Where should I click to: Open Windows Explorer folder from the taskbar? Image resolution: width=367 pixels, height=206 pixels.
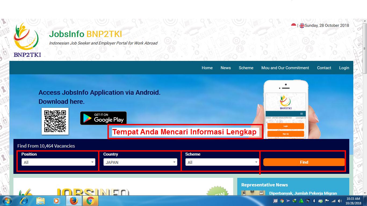(x=41, y=201)
